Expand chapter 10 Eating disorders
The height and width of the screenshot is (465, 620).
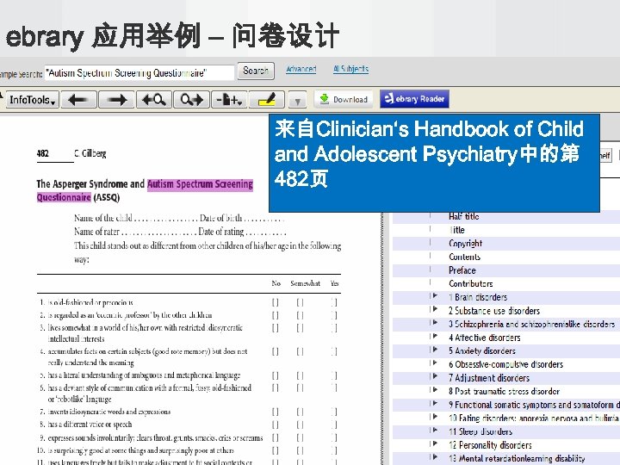435,417
